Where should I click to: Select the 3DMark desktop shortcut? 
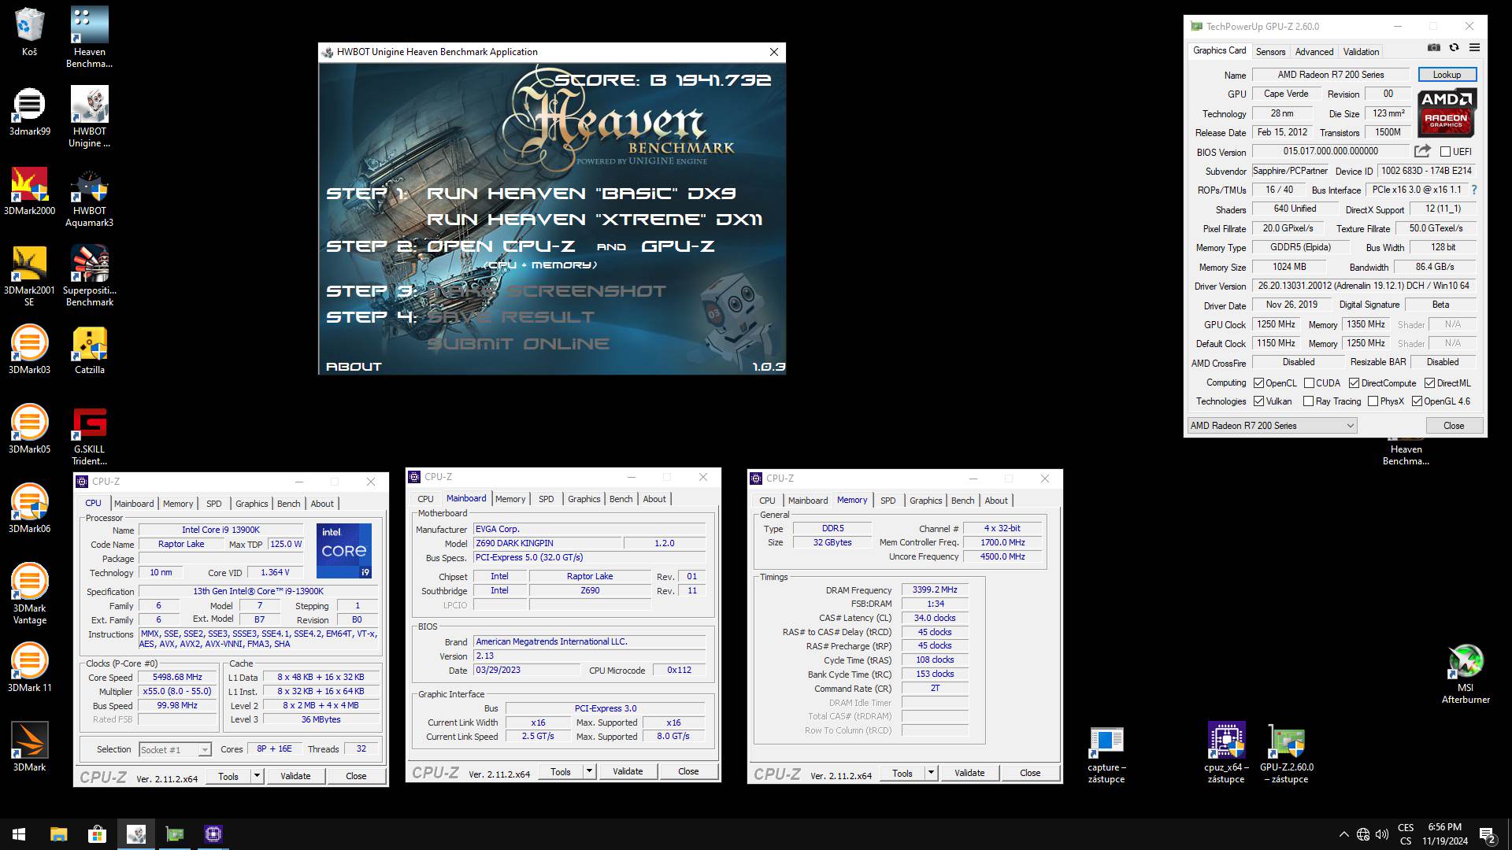point(29,748)
